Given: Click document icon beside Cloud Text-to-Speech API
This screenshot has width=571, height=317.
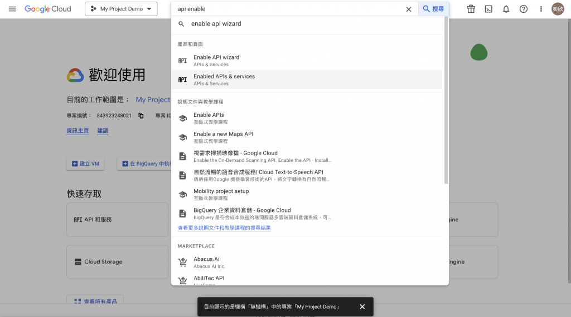Looking at the screenshot, I should 182,175.
